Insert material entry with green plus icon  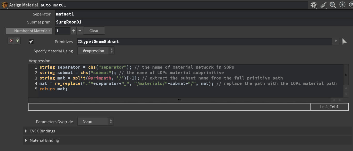(17, 41)
